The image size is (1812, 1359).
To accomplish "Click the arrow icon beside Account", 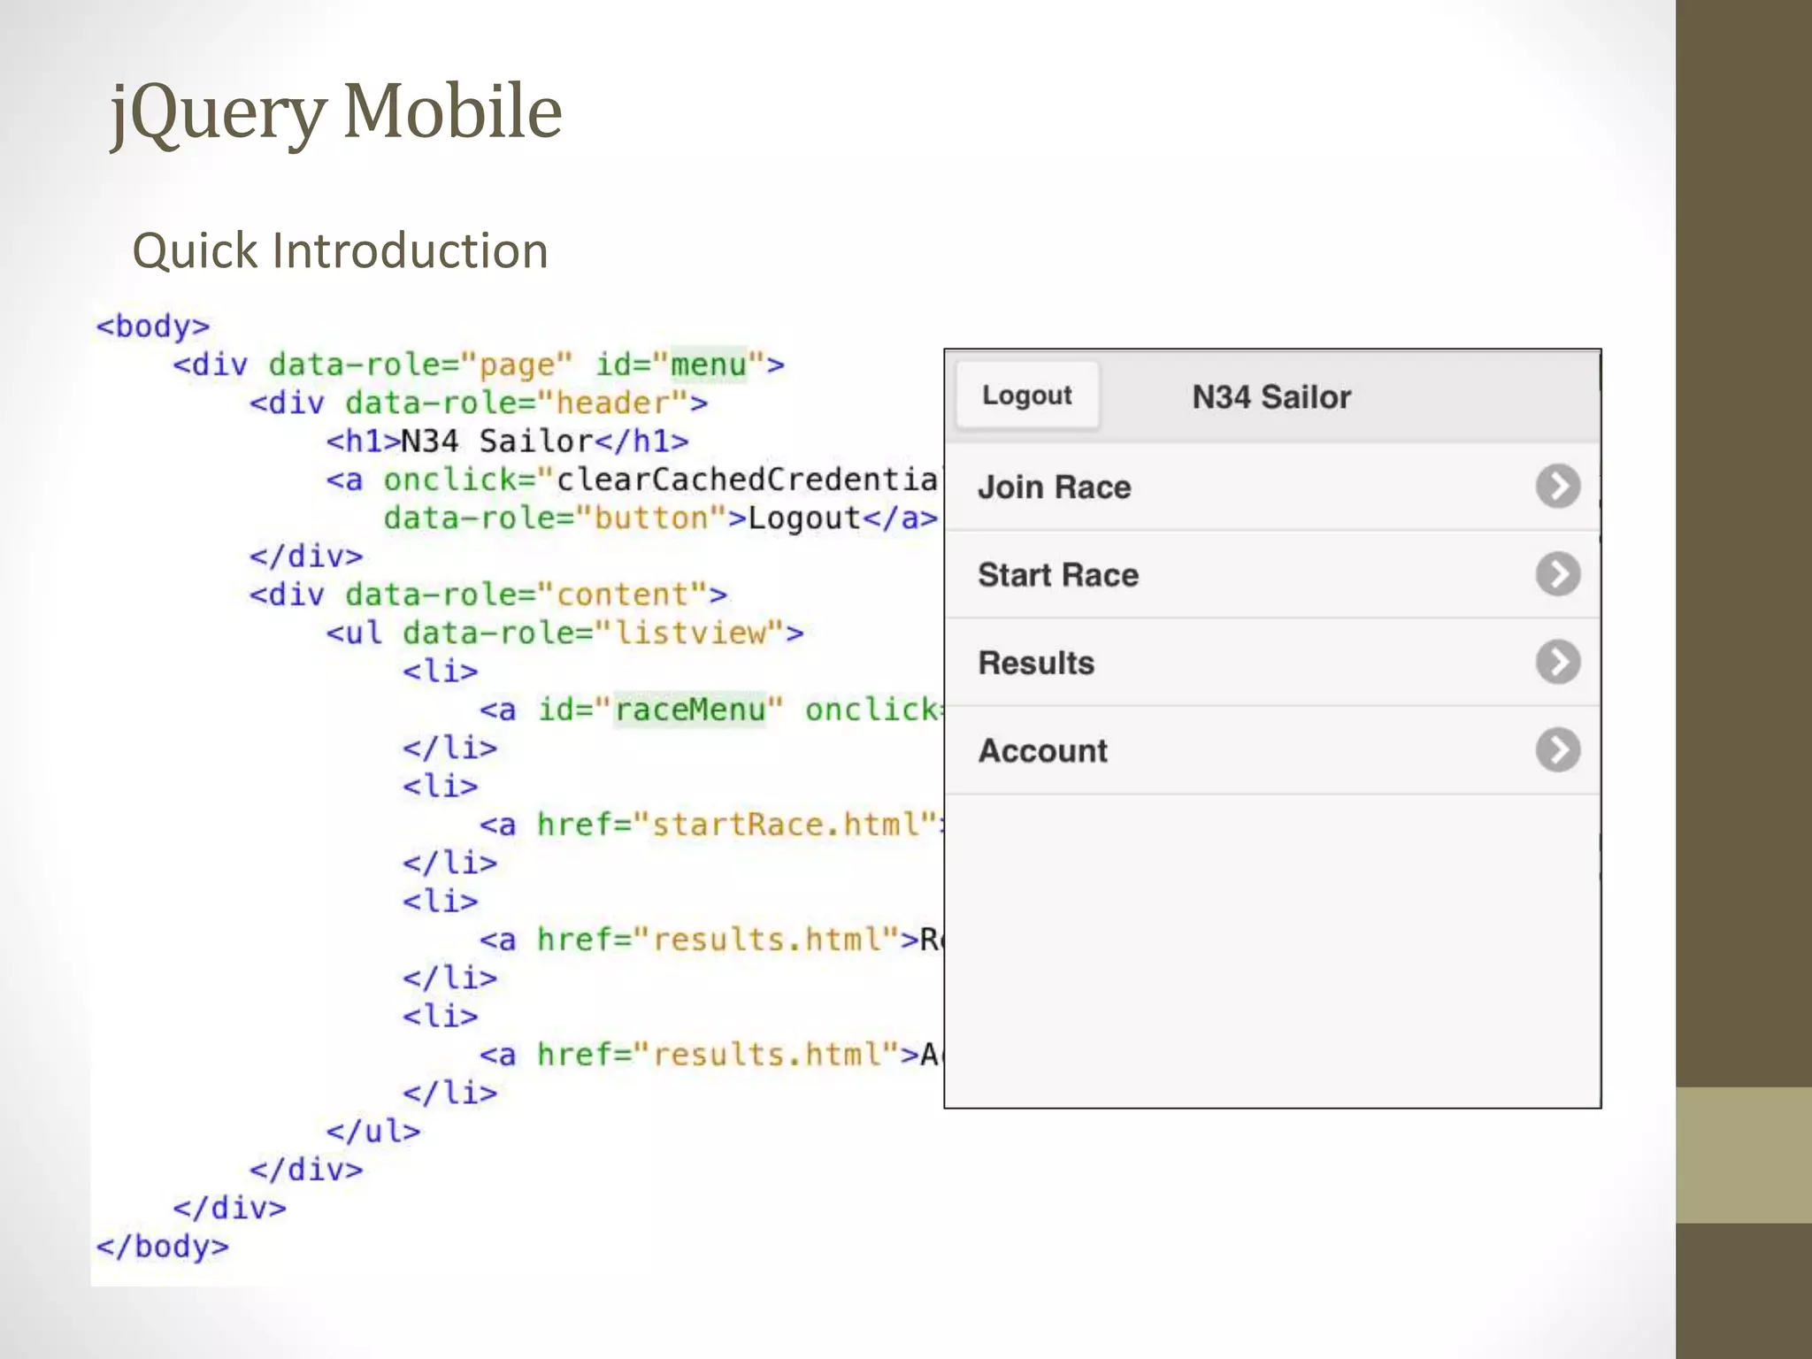I will 1558,750.
